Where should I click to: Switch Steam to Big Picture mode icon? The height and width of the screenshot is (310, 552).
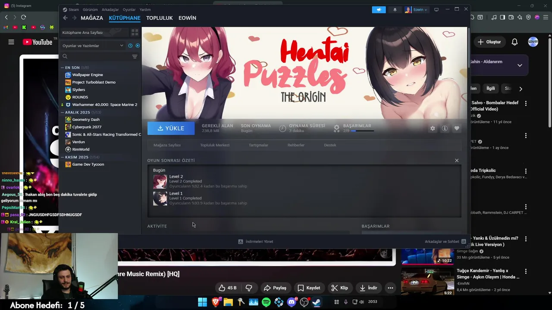pos(436,9)
